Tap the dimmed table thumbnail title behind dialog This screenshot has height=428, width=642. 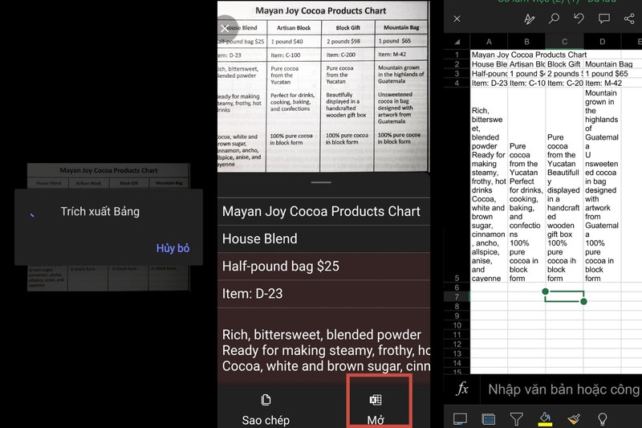[108, 170]
